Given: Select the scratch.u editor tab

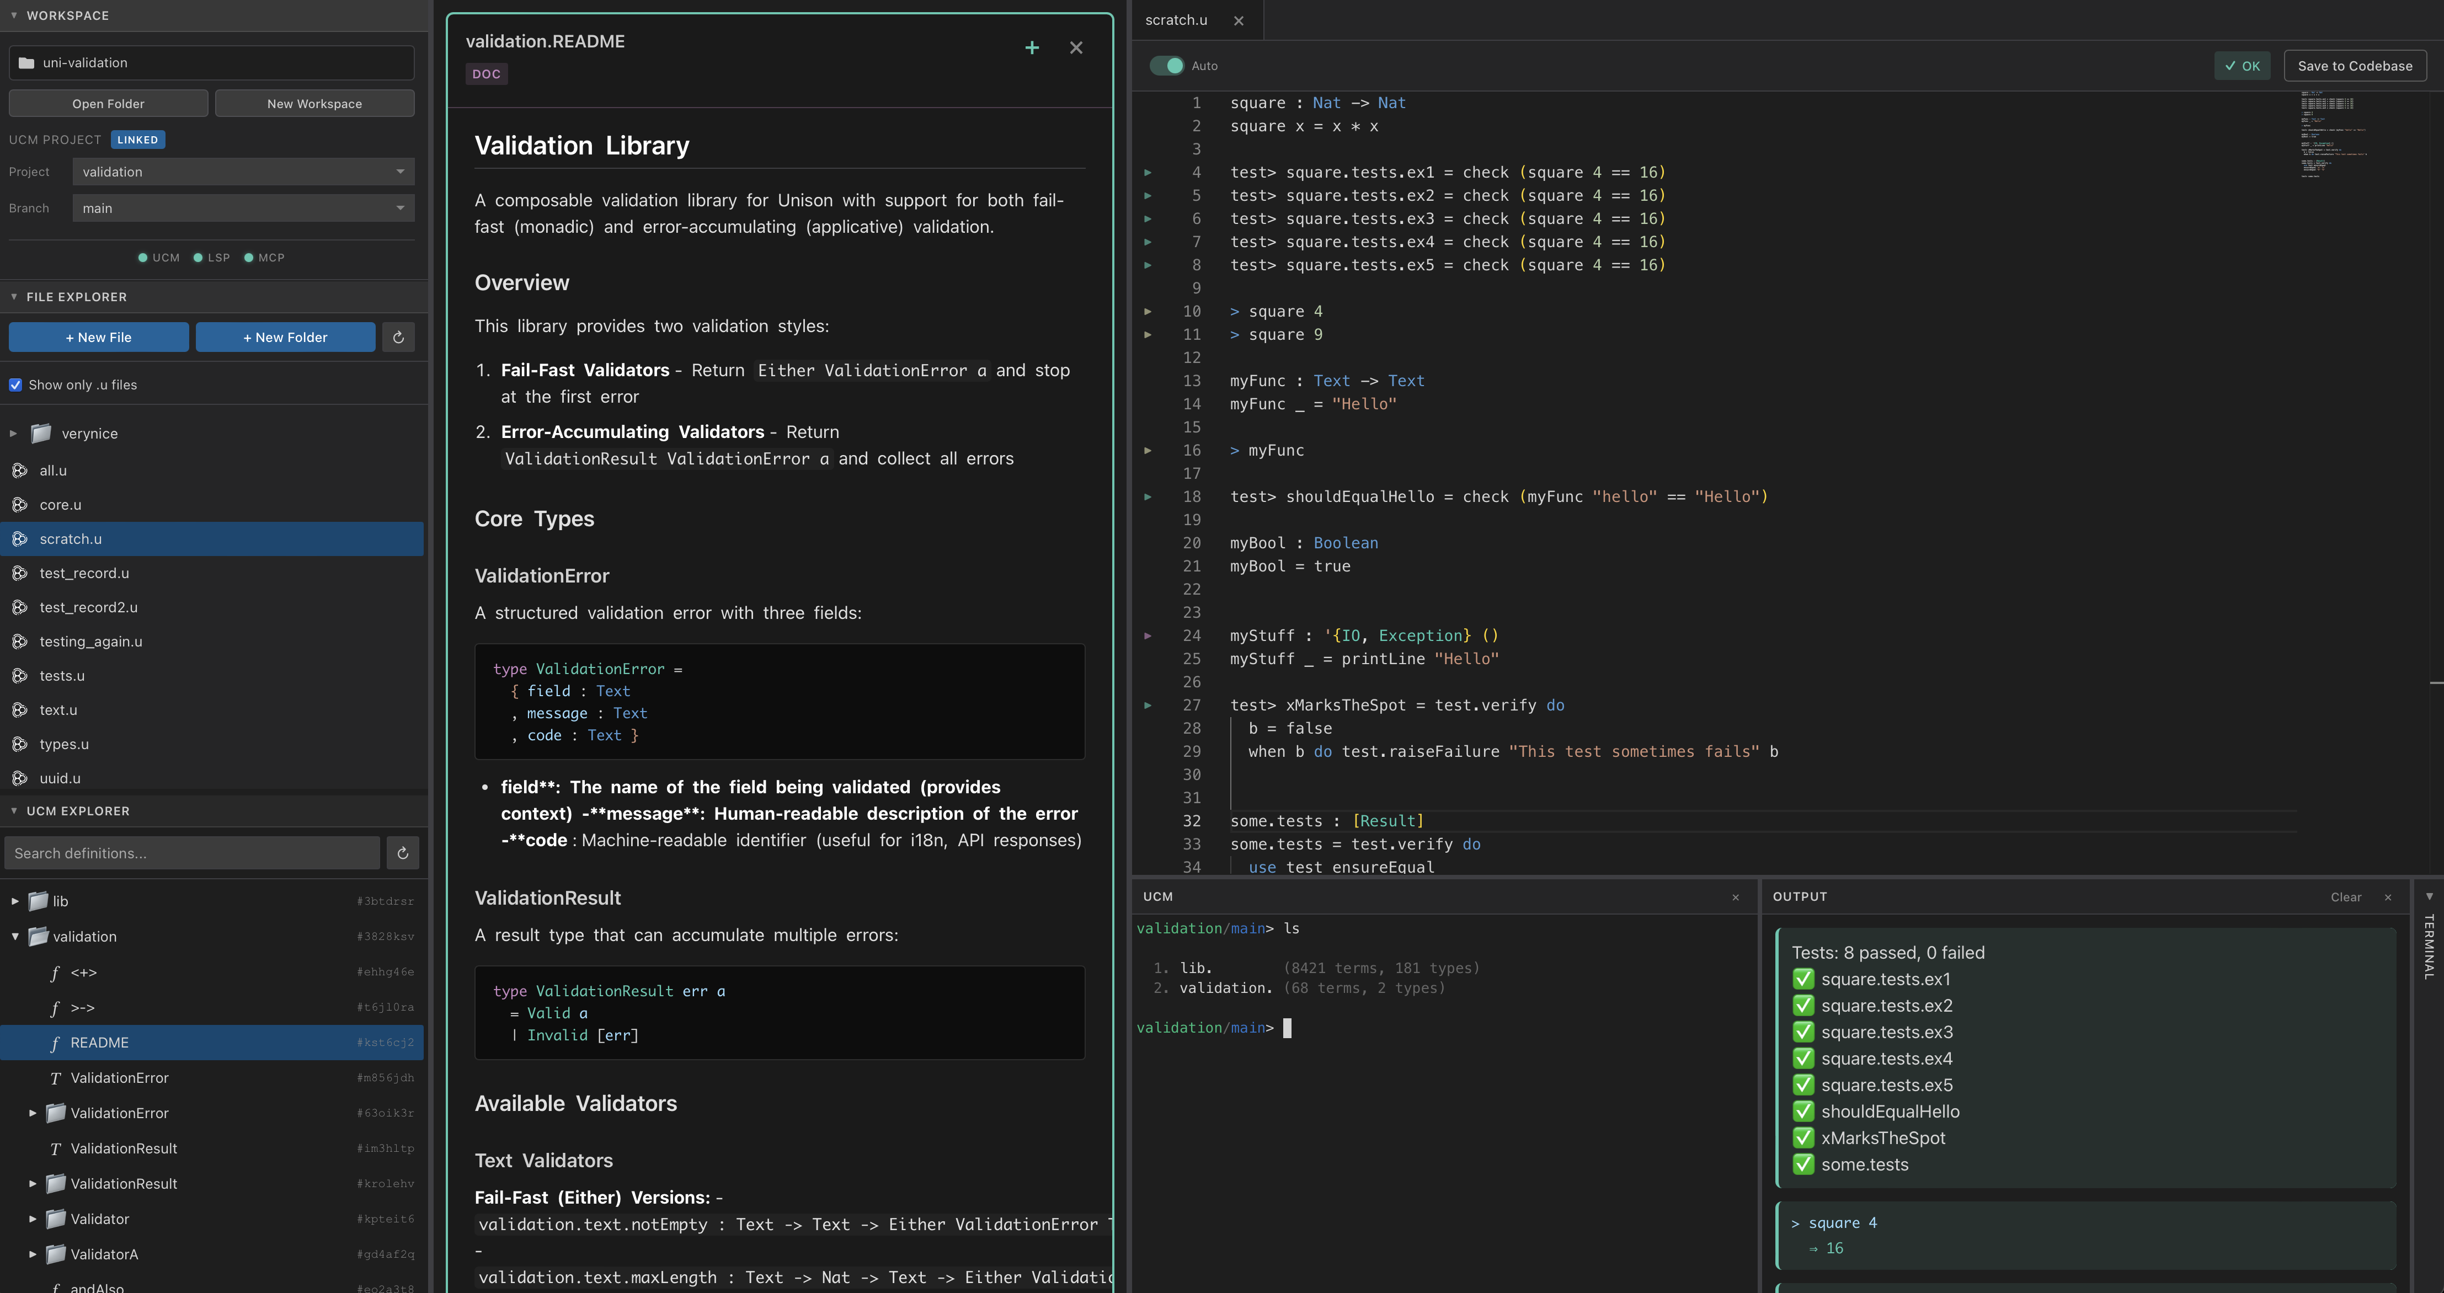Looking at the screenshot, I should pos(1176,20).
